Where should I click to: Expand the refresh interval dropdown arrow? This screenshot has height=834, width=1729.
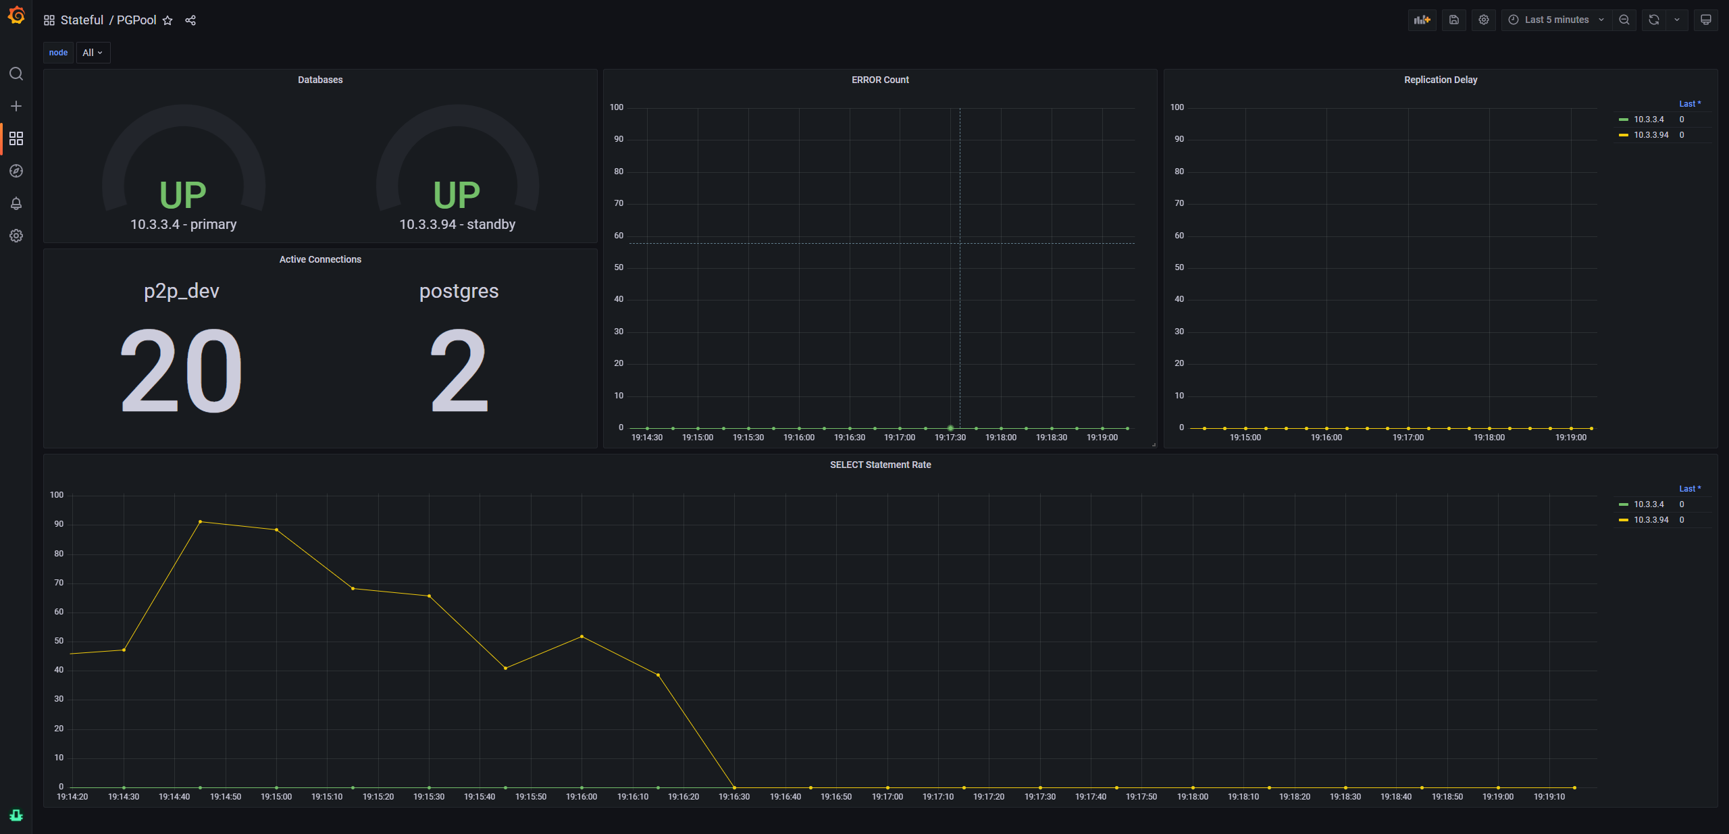point(1676,20)
